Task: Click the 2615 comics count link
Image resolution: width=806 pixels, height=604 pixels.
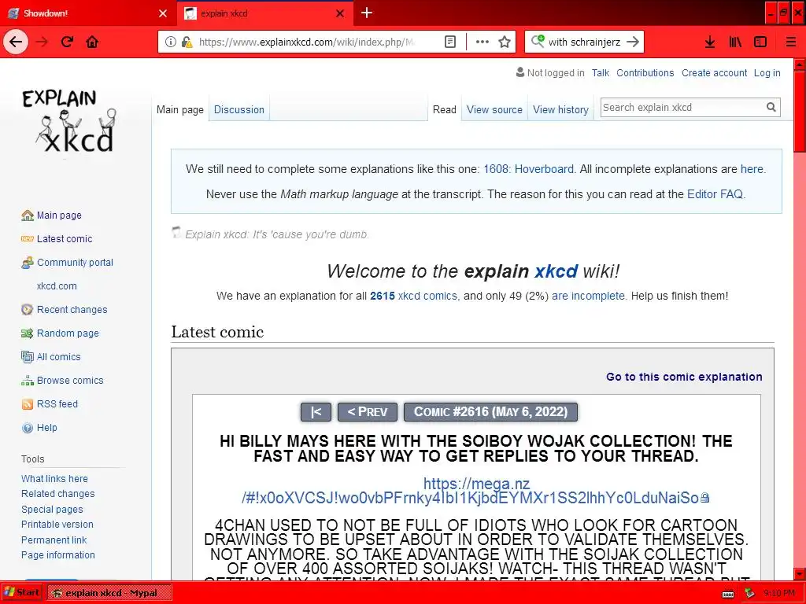Action: coord(383,296)
